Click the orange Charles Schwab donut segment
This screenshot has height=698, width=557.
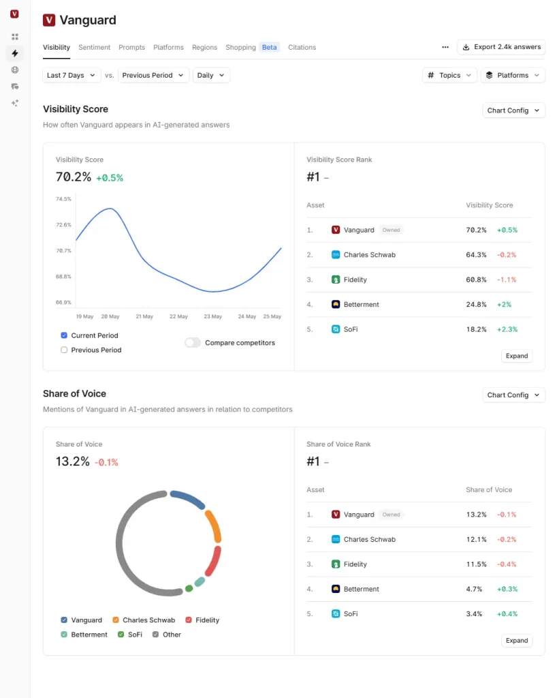[214, 525]
